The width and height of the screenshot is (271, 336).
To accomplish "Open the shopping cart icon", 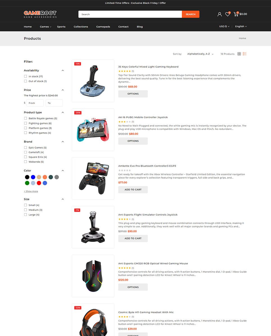I will (x=236, y=14).
